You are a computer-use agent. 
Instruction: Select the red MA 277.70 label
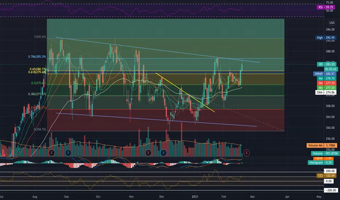tap(327, 83)
